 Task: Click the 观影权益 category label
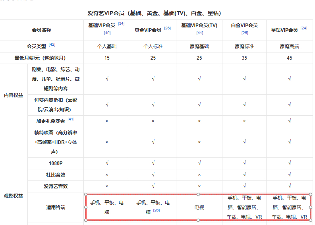pos(14,196)
